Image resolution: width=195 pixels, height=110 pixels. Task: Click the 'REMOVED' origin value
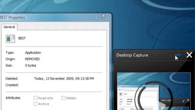32,59
